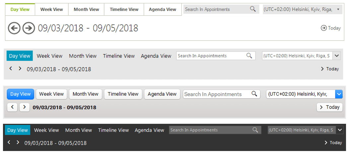Click the previous chevron in the dark theme navigator
349x154 pixels.
click(x=9, y=142)
